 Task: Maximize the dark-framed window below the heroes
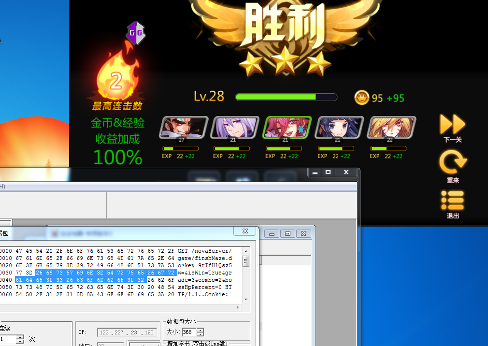coord(328,172)
